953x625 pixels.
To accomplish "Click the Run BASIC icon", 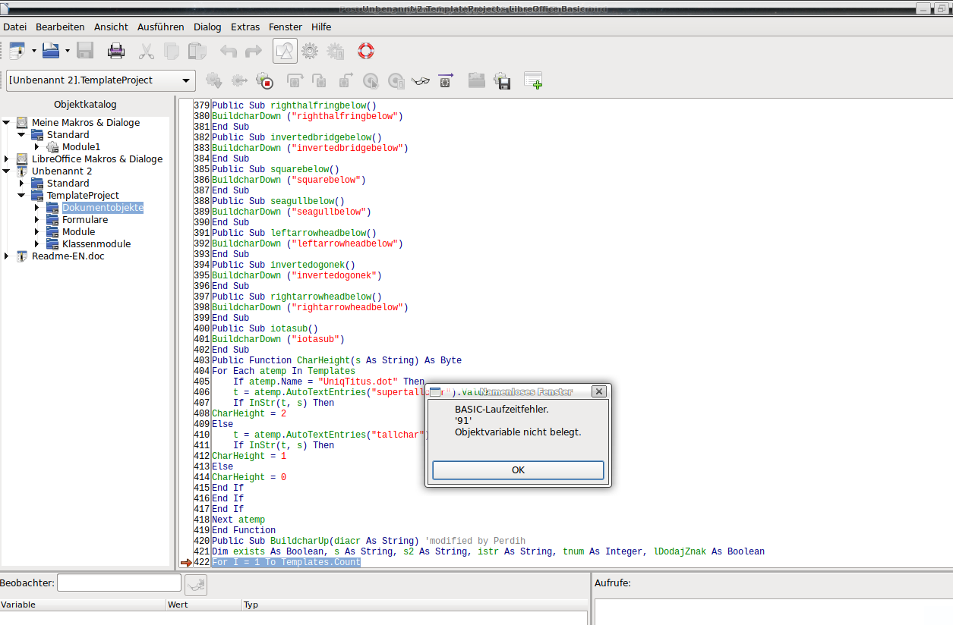I will pyautogui.click(x=239, y=80).
